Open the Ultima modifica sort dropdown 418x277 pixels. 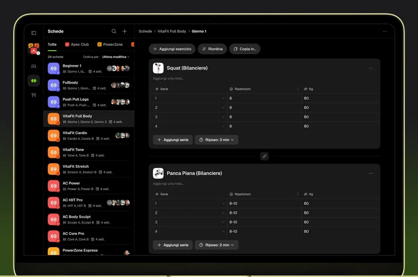click(x=116, y=57)
